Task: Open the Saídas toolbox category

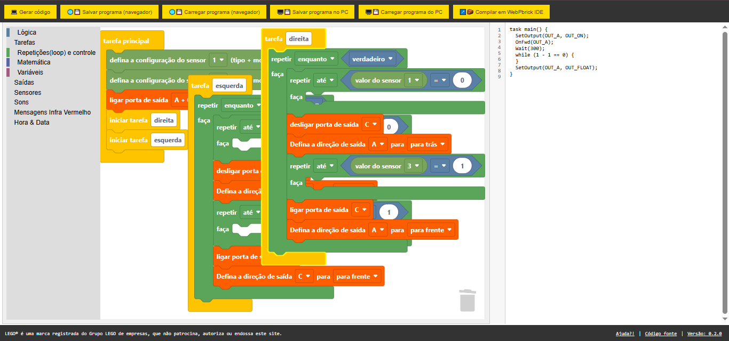Action: click(x=24, y=83)
